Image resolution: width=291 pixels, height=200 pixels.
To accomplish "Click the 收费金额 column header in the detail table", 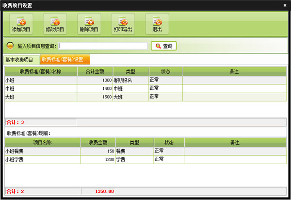I will (97, 142).
